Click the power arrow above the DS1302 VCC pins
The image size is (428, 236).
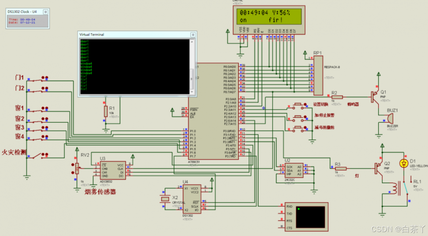[212, 180]
